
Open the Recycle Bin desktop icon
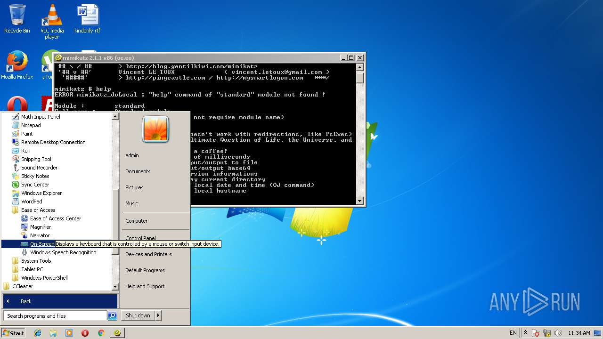17,19
